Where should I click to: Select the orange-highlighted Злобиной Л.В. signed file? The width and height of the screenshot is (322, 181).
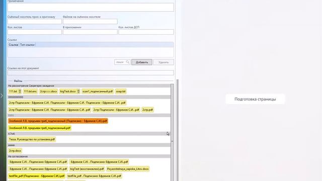click(58, 121)
